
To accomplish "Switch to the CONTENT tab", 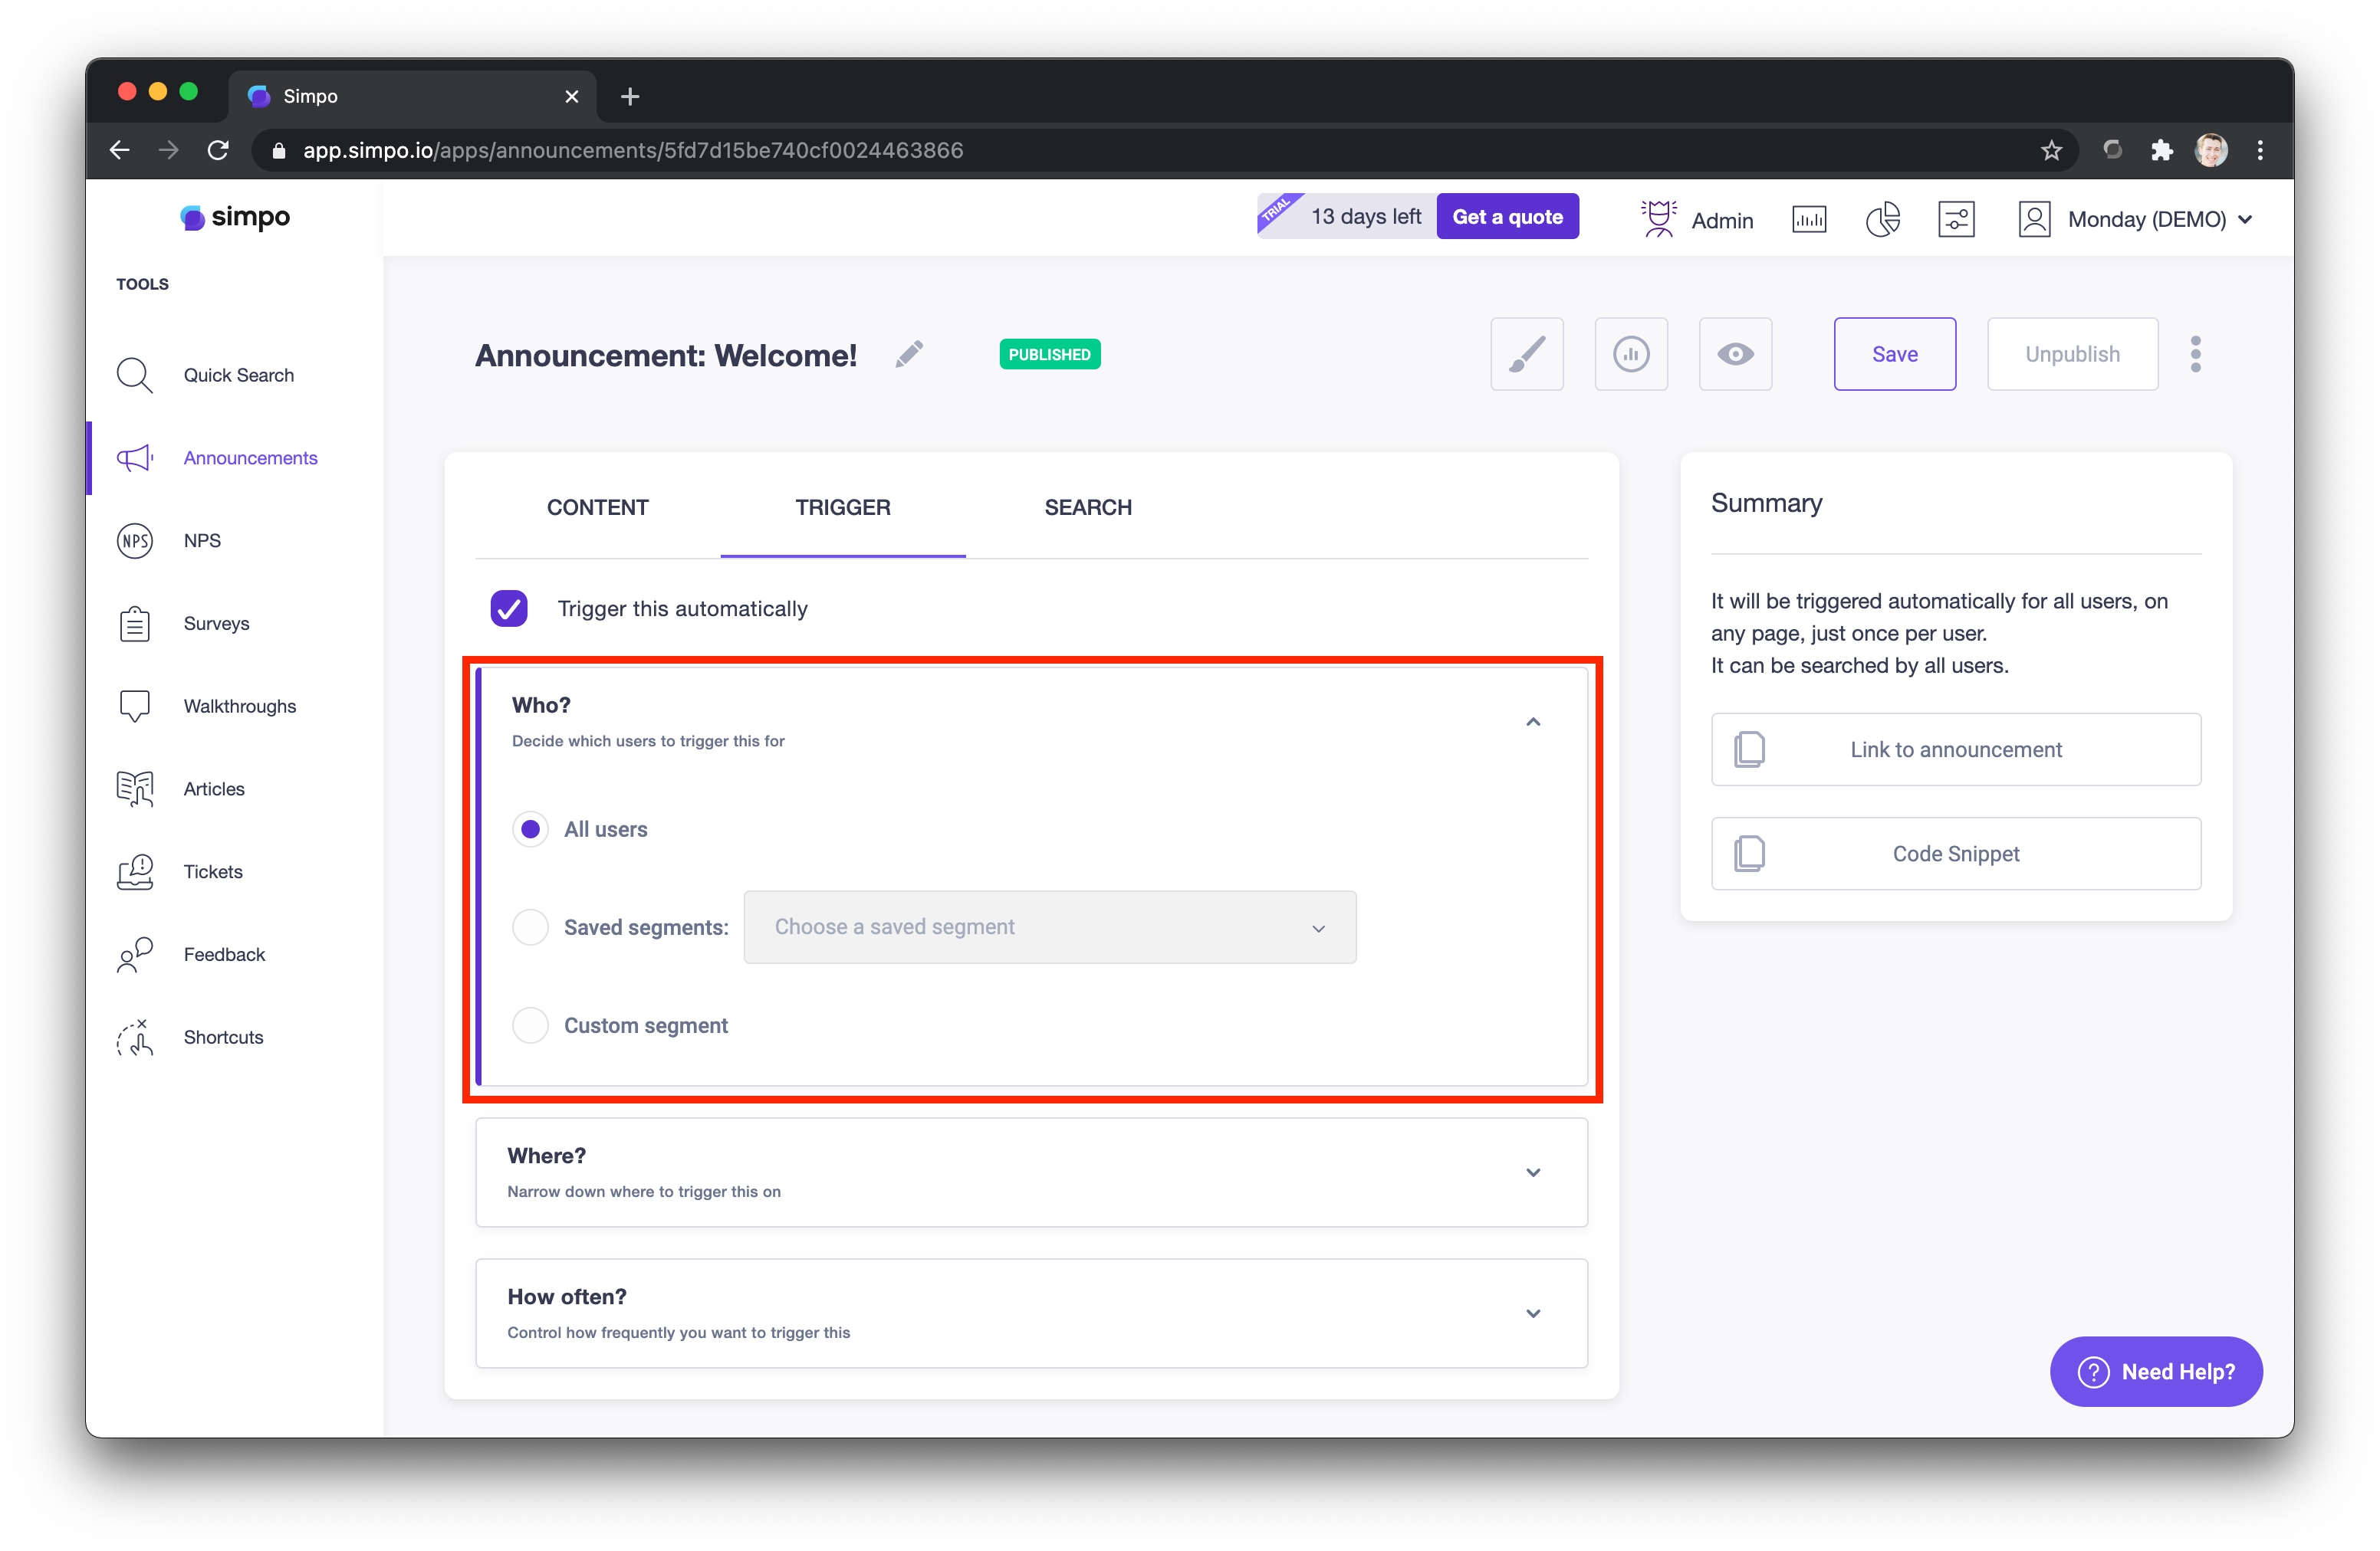I will point(597,507).
